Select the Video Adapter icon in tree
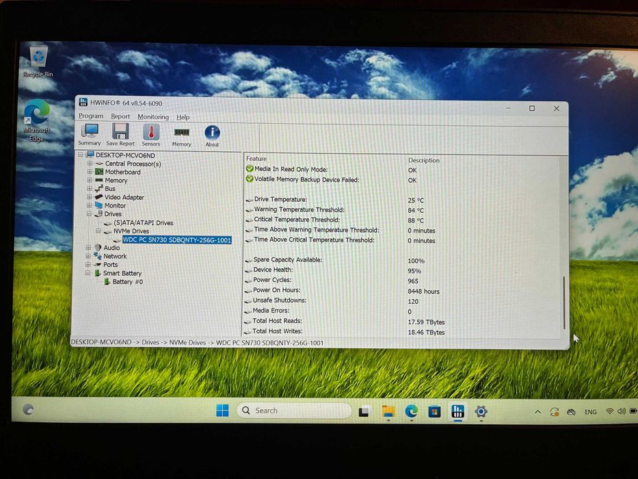This screenshot has height=479, width=638. 98,197
